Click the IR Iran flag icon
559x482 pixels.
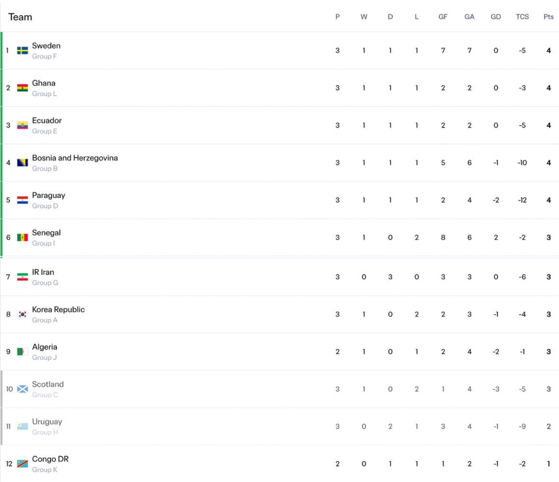22,277
